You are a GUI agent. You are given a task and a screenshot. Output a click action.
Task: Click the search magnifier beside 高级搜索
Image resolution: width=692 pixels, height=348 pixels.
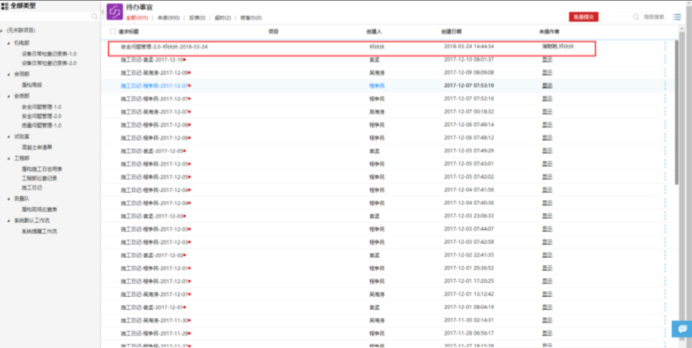pyautogui.click(x=636, y=17)
